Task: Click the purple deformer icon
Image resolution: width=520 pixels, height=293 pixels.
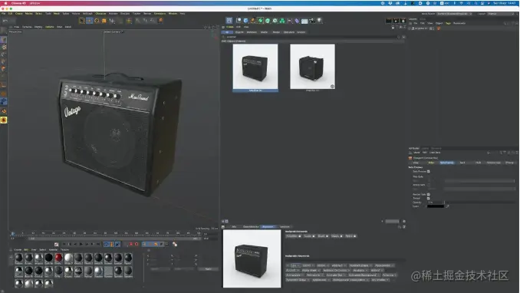Action: [297, 21]
